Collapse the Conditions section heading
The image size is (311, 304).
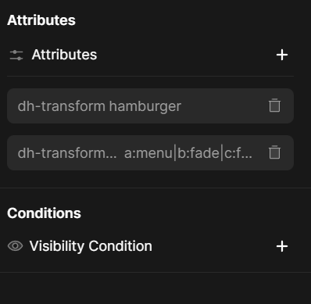tap(44, 213)
